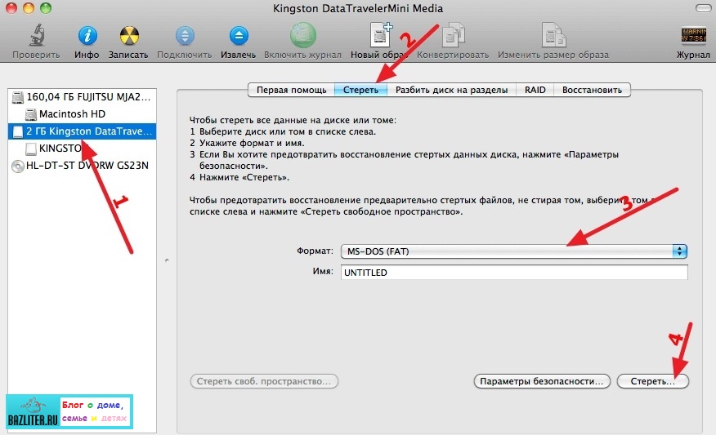716x435 pixels.
Task: Click the Извлечь eject icon
Action: tap(239, 36)
